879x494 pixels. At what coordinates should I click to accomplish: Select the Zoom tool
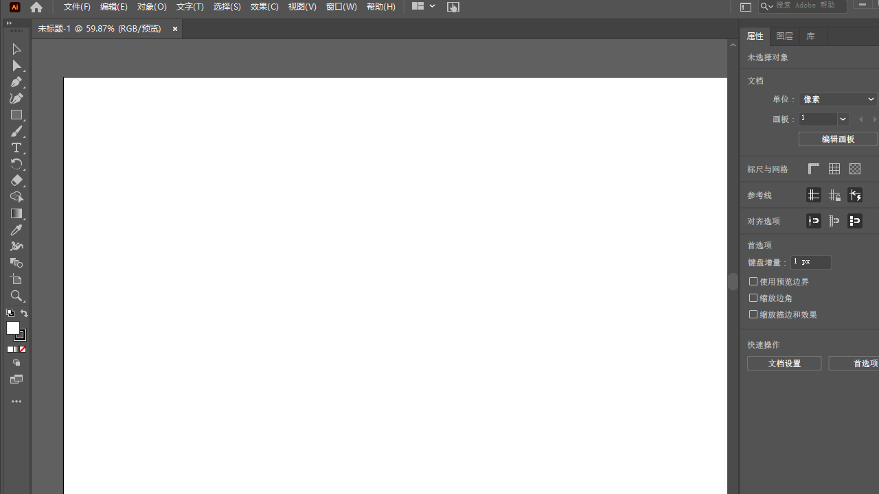click(16, 296)
